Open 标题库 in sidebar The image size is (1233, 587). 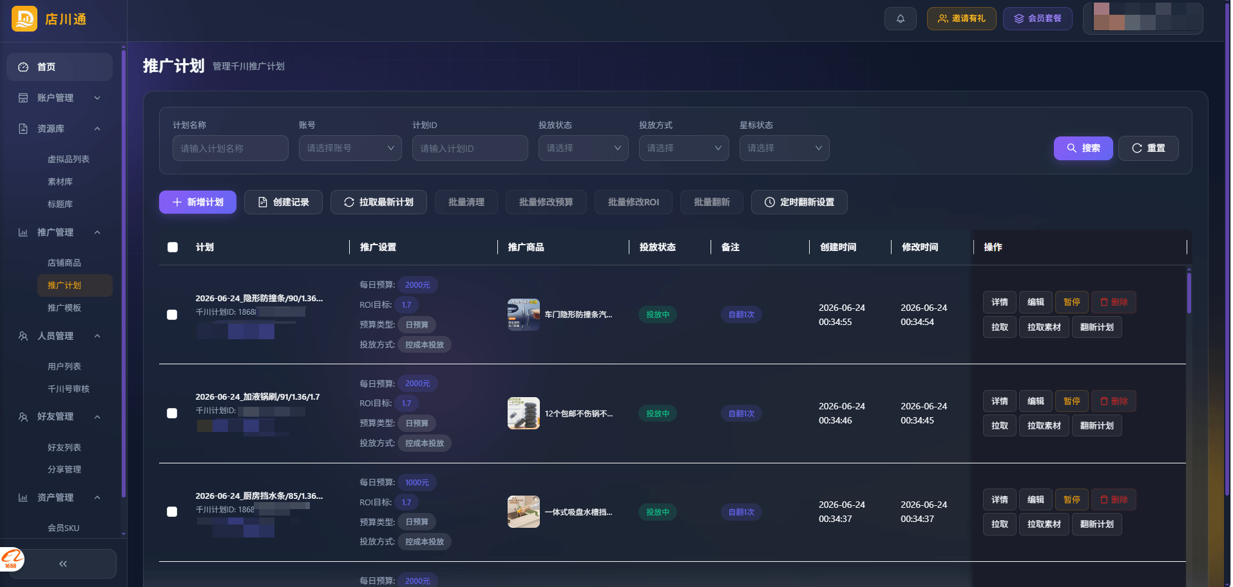(x=60, y=204)
